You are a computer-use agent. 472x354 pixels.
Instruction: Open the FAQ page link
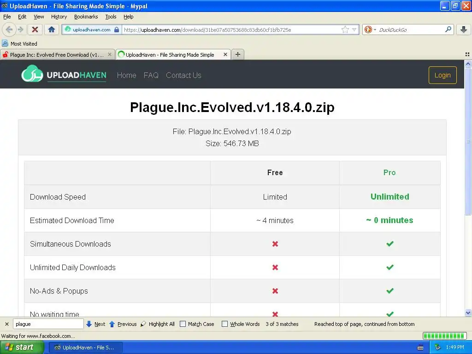point(151,75)
